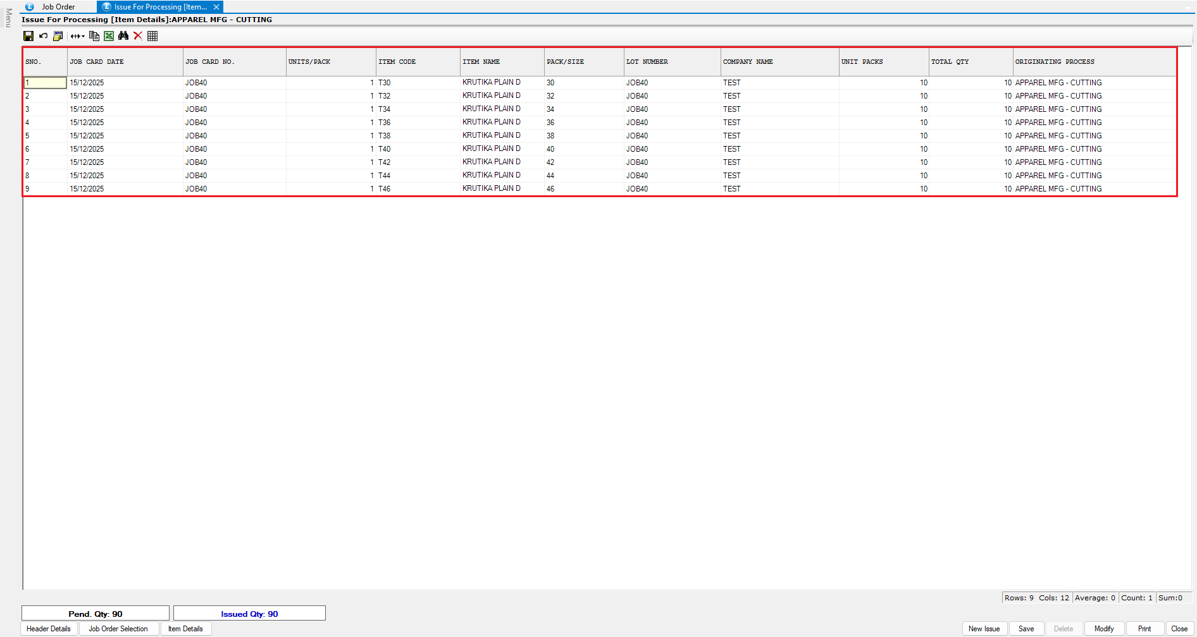The image size is (1197, 637).
Task: Click the floppy disk save icon
Action: (28, 36)
